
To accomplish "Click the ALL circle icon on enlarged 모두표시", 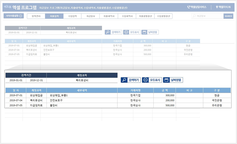I will click(146, 80).
